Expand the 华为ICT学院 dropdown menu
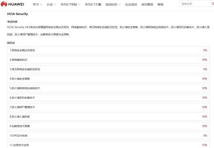This screenshot has height=148, width=214. (x=71, y=4)
